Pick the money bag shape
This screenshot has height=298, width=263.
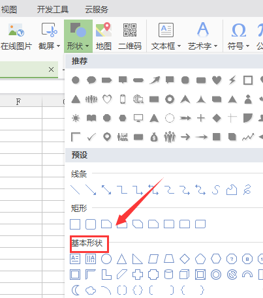154,137
